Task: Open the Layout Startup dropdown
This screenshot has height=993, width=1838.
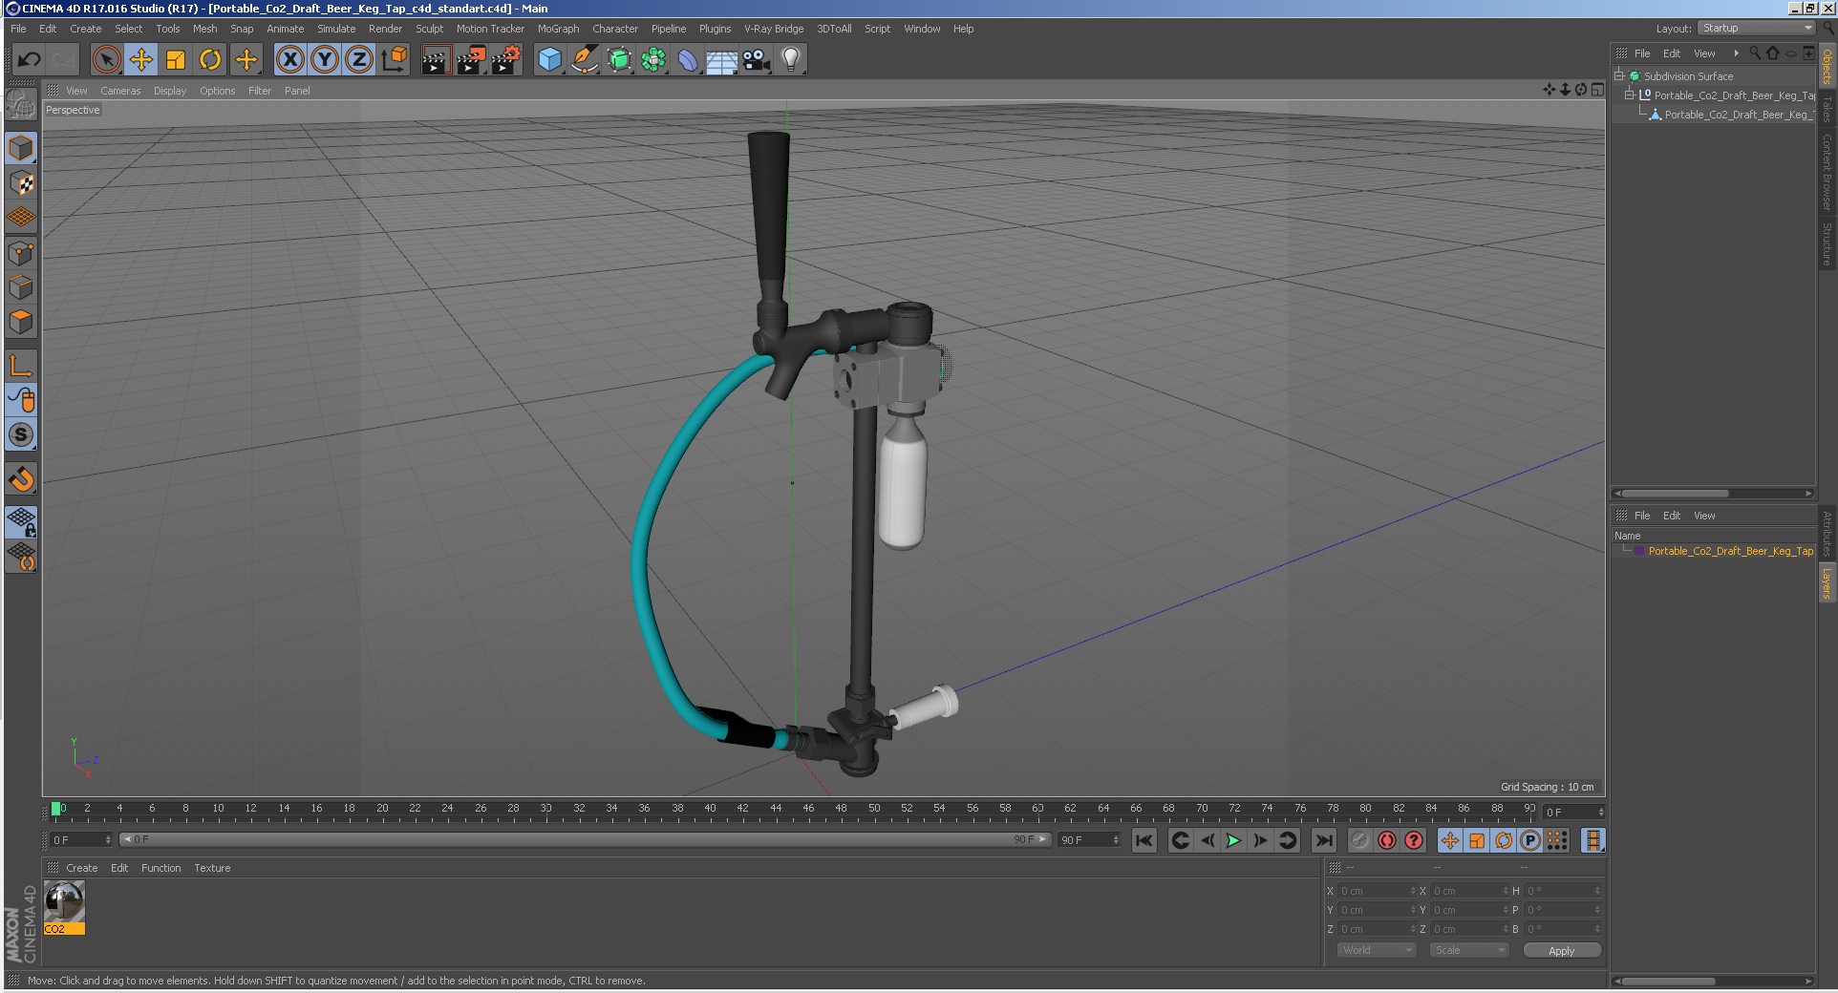Action: point(1756,28)
